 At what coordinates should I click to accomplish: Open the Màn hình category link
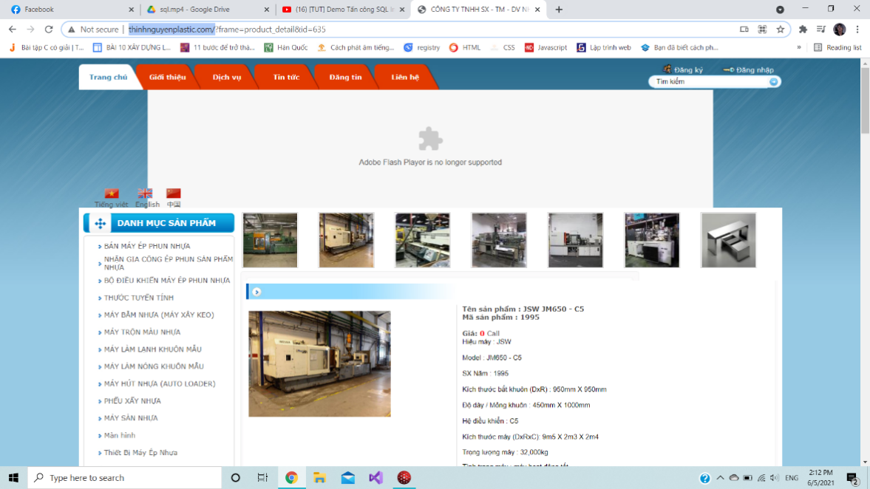tap(120, 435)
